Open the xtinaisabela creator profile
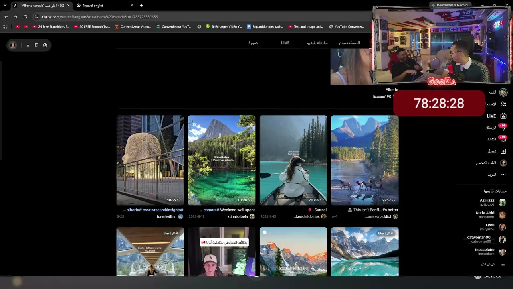The height and width of the screenshot is (289, 513). tap(241, 217)
